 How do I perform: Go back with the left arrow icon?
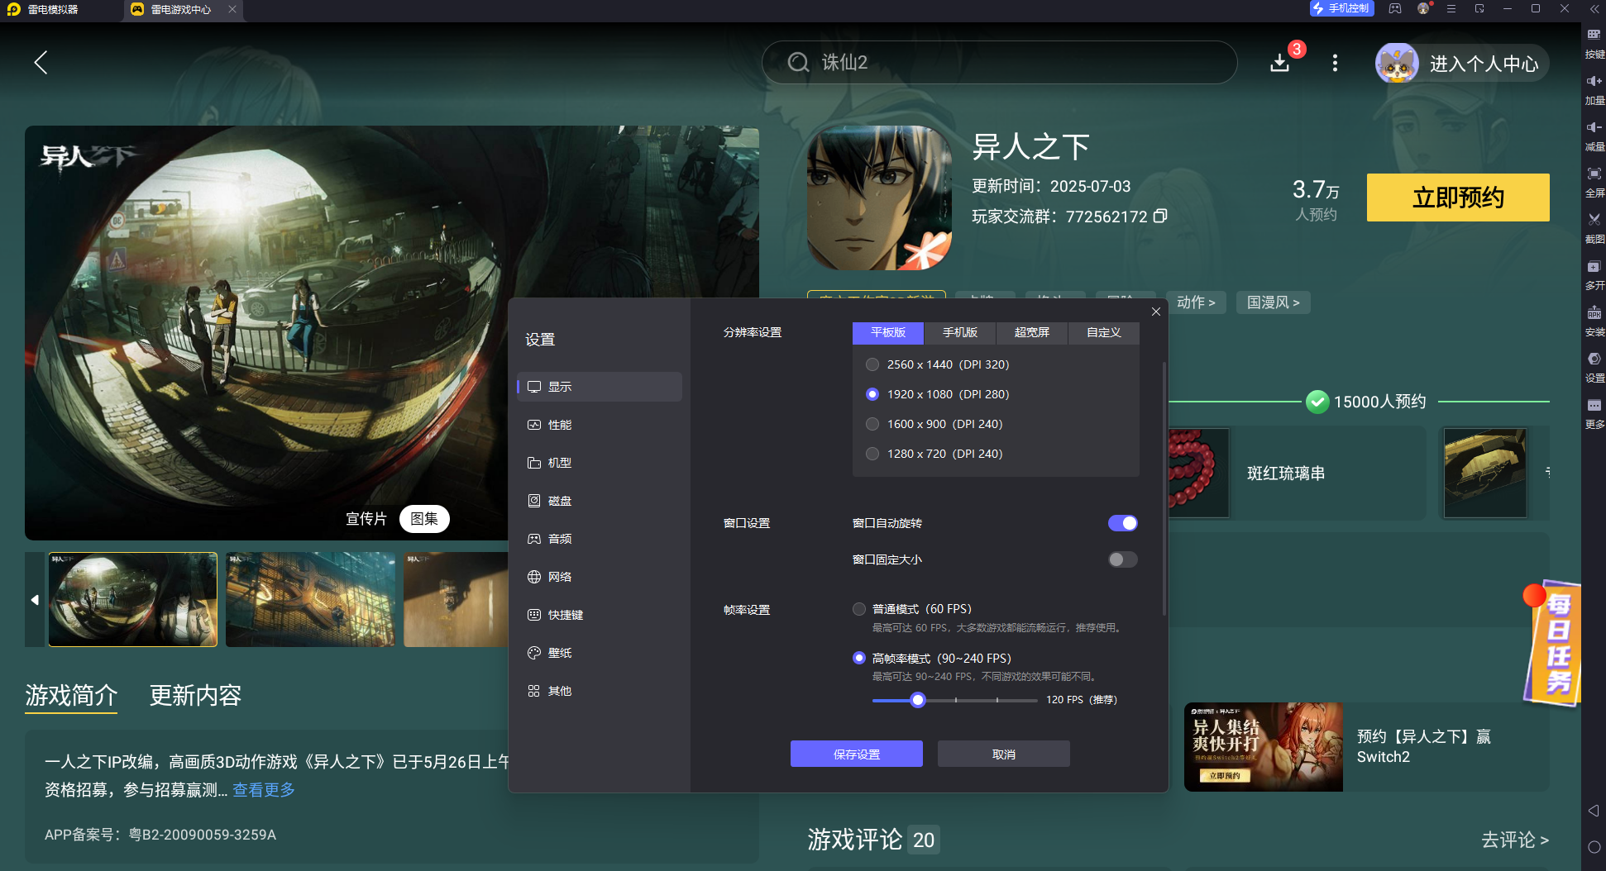(x=41, y=63)
